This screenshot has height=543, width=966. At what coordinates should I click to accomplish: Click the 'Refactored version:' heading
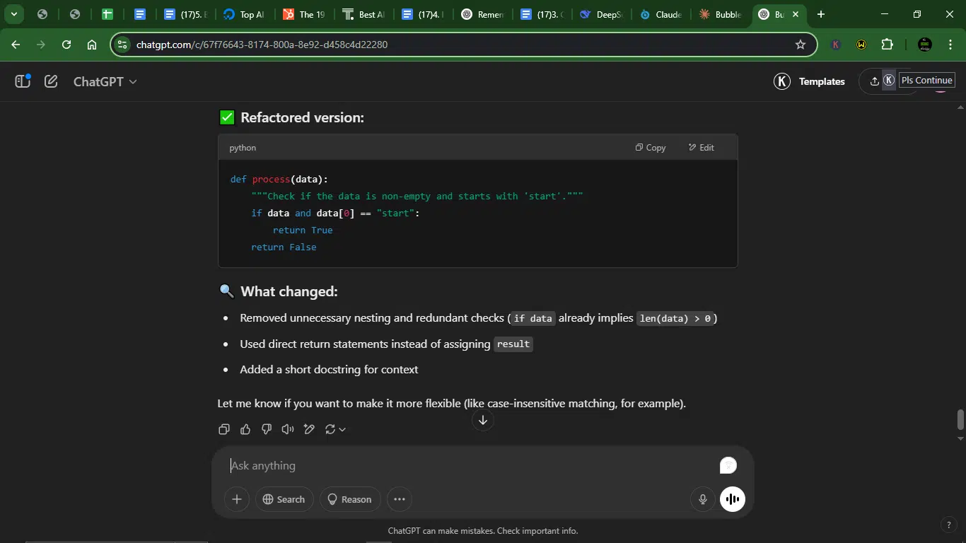pos(302,117)
